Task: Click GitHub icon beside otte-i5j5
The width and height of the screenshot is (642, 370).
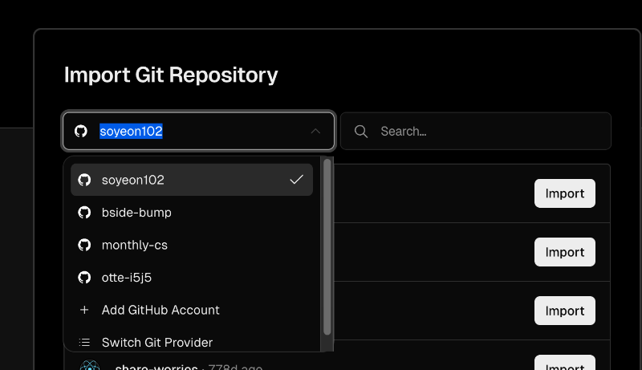Action: click(x=84, y=278)
